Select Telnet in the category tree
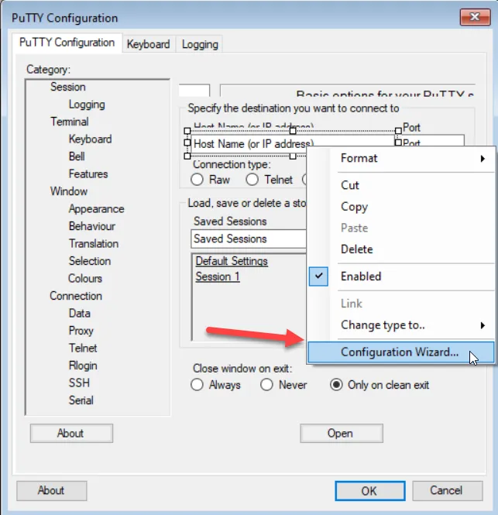This screenshot has width=498, height=515. (83, 348)
